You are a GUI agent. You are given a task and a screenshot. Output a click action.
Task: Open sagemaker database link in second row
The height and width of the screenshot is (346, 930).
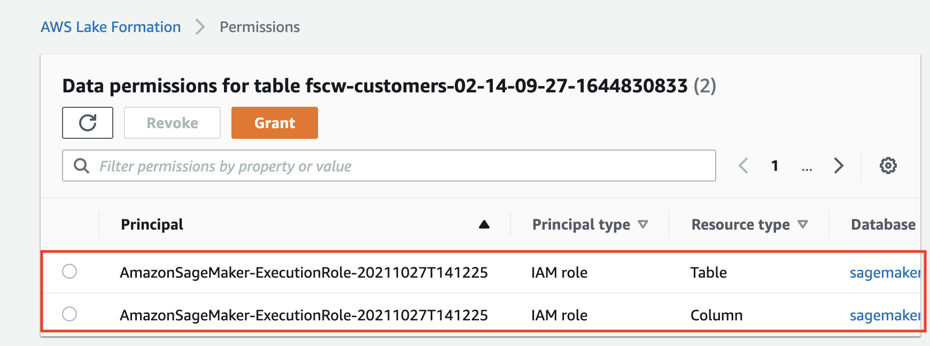(x=885, y=315)
